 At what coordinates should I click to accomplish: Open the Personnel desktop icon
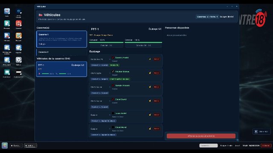[x=7, y=24]
